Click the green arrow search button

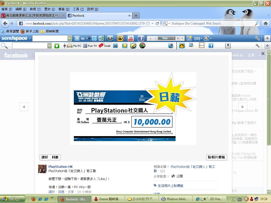(x=57, y=46)
